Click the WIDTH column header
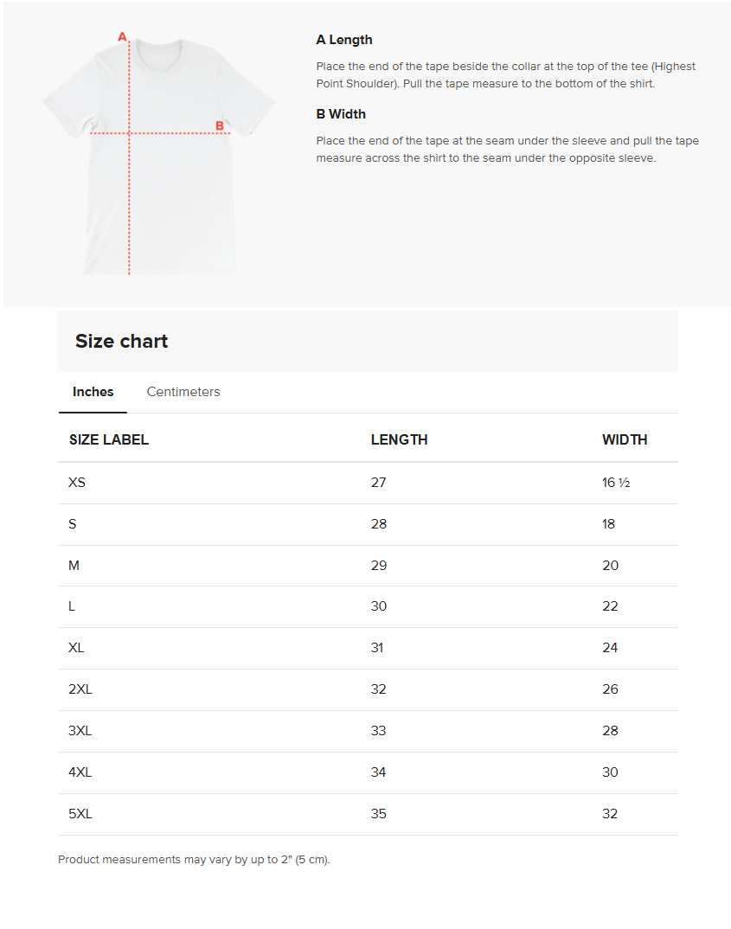The width and height of the screenshot is (731, 929). tap(625, 439)
